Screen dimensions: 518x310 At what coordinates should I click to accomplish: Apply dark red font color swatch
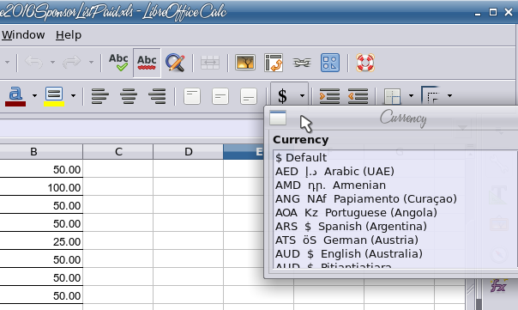pyautogui.click(x=15, y=96)
